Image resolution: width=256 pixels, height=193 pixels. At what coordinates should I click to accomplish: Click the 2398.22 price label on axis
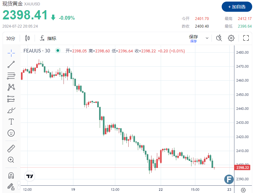pos(242,168)
